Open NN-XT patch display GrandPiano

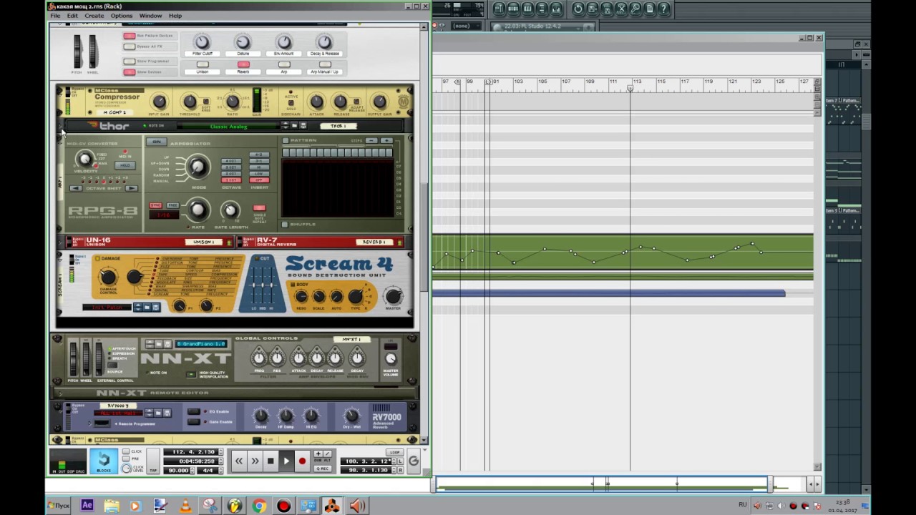pos(200,344)
